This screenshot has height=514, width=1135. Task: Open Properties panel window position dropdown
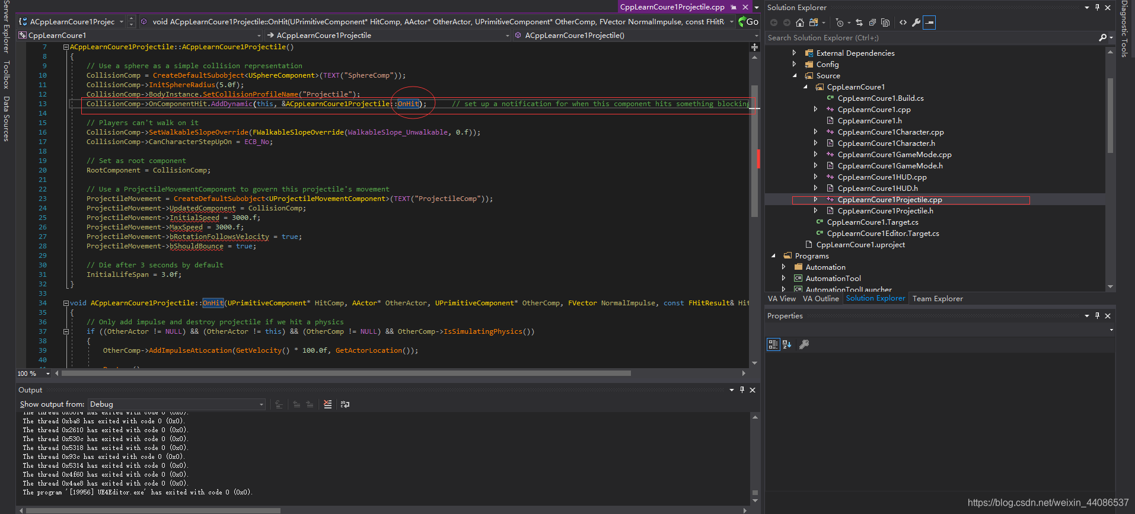point(1087,316)
